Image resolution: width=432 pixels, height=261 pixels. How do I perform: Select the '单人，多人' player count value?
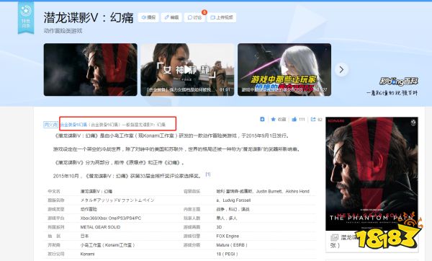point(227,218)
